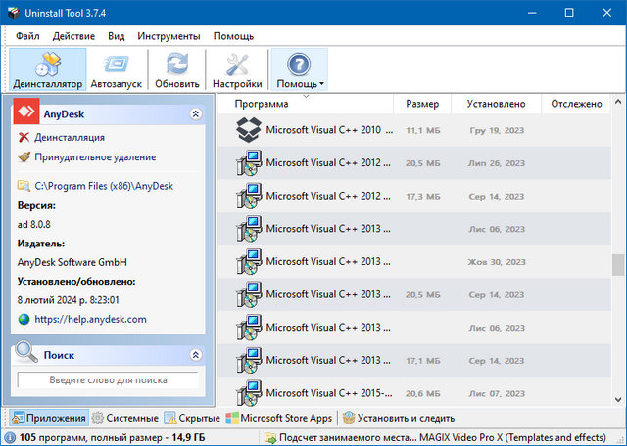
Task: Open the Автозапуск startup manager
Action: pyautogui.click(x=118, y=69)
